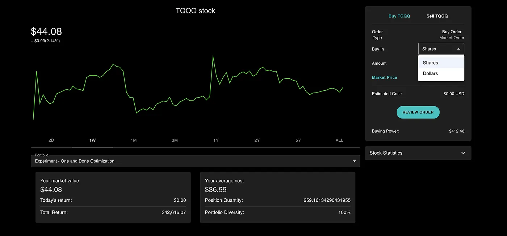Click the green TQQQ price line chart

click(188, 88)
